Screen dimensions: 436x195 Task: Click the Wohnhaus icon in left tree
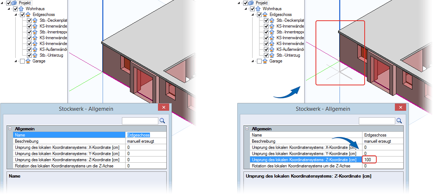coord(21,9)
